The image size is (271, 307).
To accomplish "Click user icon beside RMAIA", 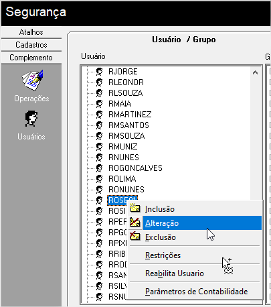I will click(x=99, y=104).
